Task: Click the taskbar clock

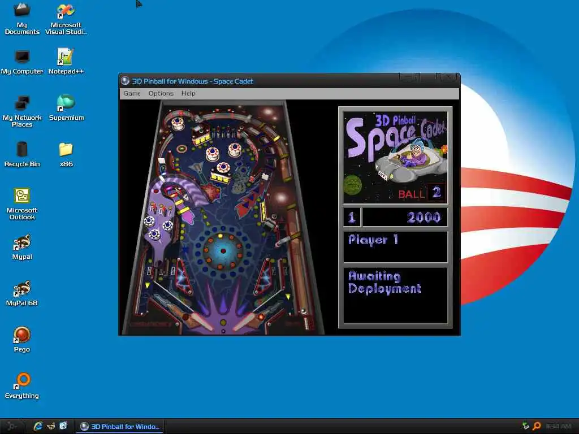Action: tap(558, 426)
